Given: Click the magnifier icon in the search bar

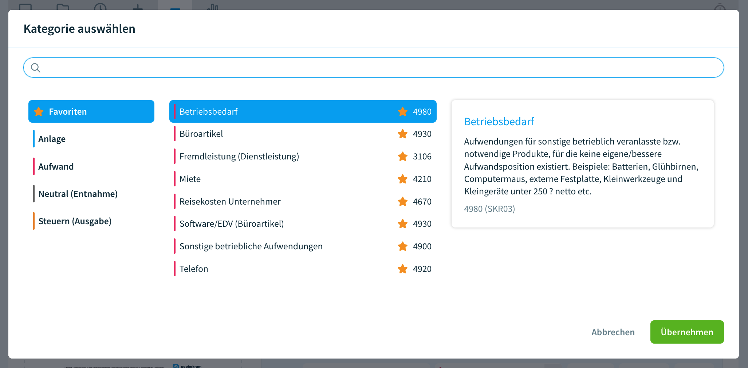Looking at the screenshot, I should click(x=36, y=67).
